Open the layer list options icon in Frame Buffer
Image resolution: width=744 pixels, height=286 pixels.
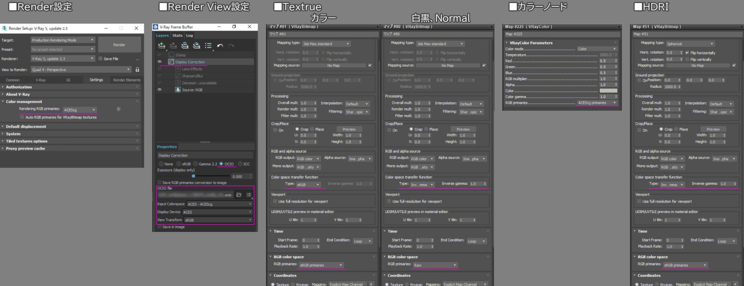pos(208,46)
